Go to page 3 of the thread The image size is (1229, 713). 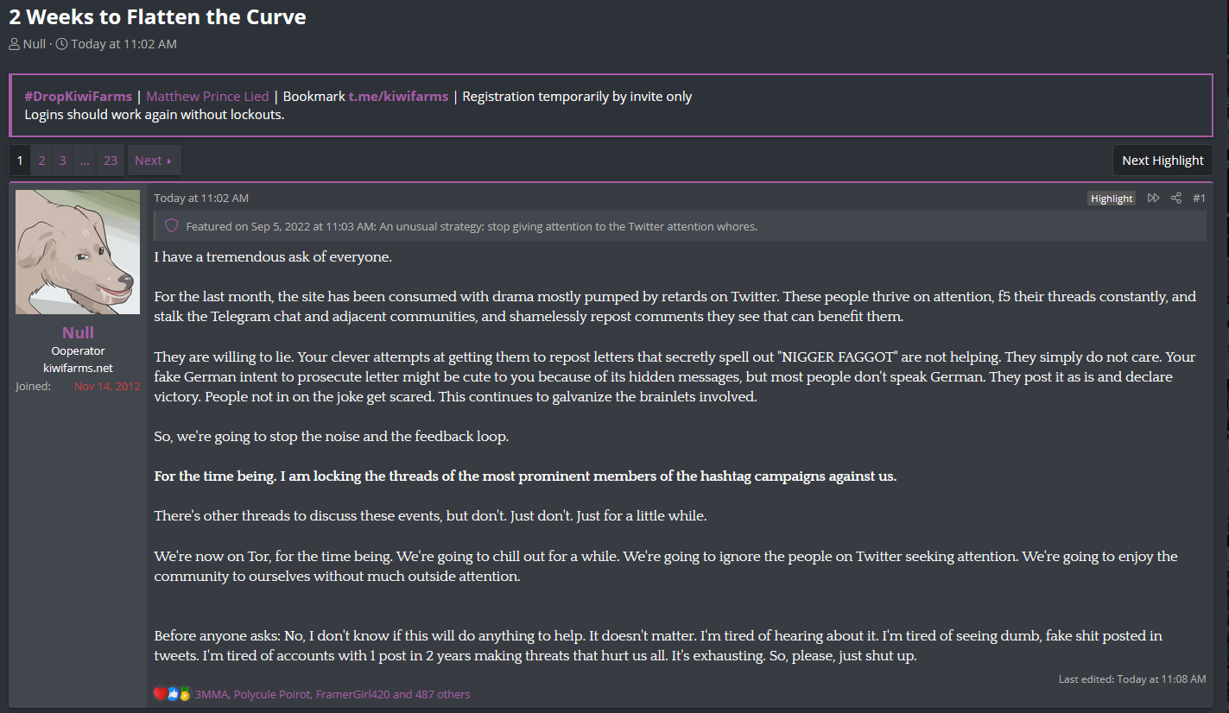coord(62,161)
